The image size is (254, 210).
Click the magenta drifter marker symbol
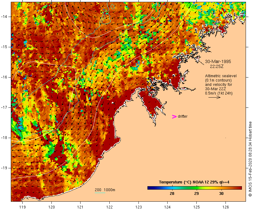pos(174,117)
